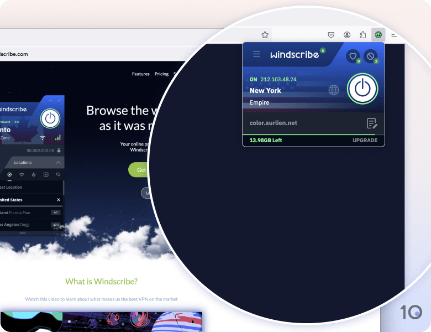Open the Firefox account profile icon
This screenshot has height=332, width=431.
pyautogui.click(x=347, y=35)
